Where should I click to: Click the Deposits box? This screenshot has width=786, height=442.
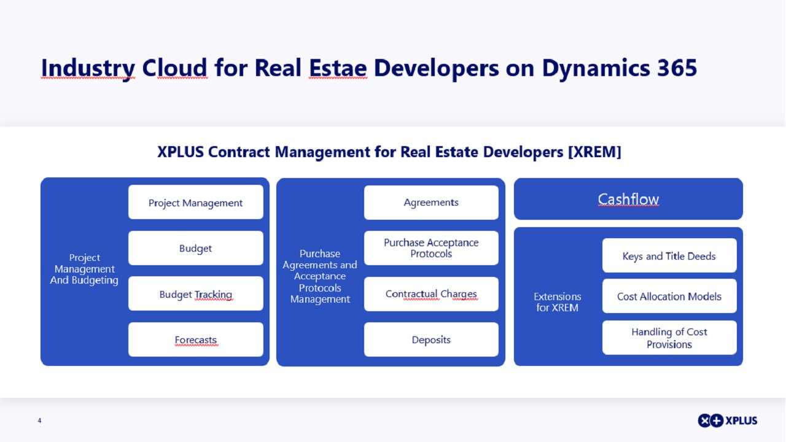(x=431, y=339)
